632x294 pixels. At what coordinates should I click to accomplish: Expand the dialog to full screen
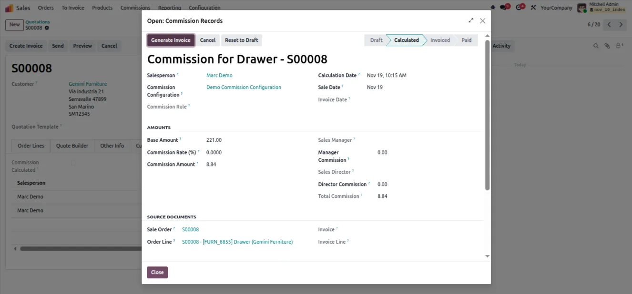click(471, 20)
